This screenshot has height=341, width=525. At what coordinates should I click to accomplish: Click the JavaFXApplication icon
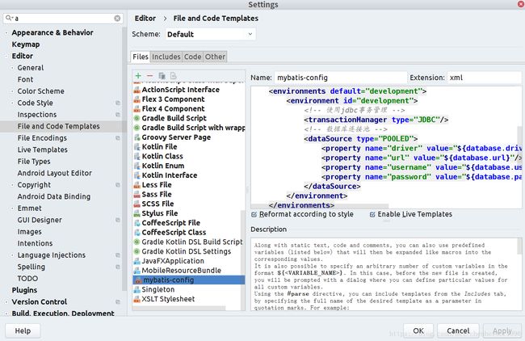coord(137,261)
